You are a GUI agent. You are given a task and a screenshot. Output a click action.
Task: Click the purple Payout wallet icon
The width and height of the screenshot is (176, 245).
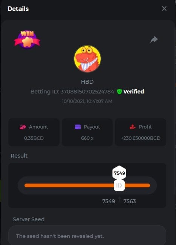coord(78,127)
